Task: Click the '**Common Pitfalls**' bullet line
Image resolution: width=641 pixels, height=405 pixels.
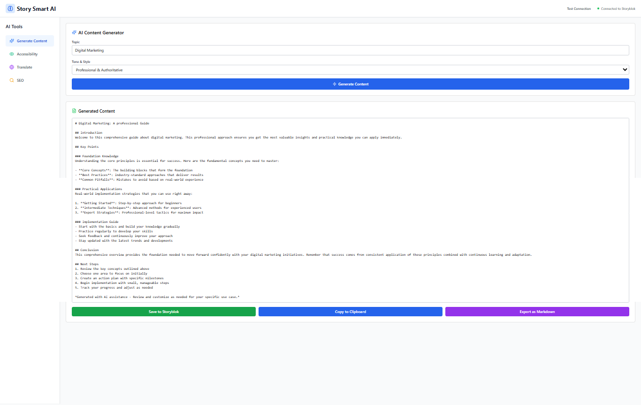Action: point(139,180)
